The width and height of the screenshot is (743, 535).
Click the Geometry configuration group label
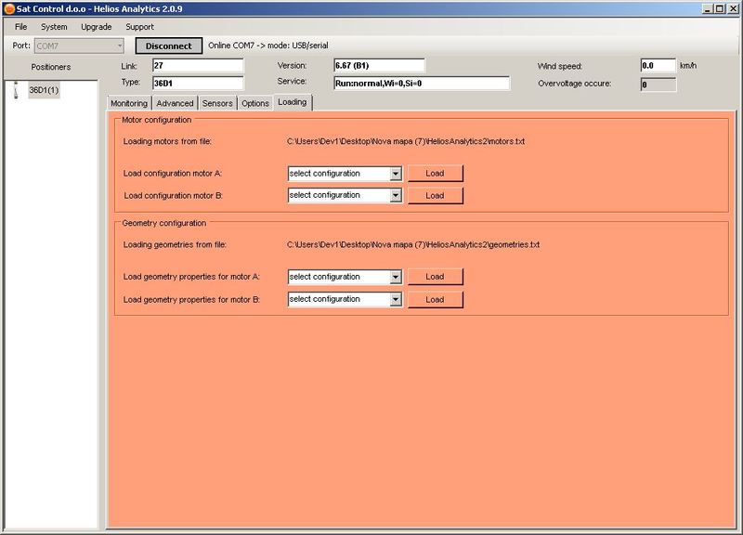click(164, 223)
